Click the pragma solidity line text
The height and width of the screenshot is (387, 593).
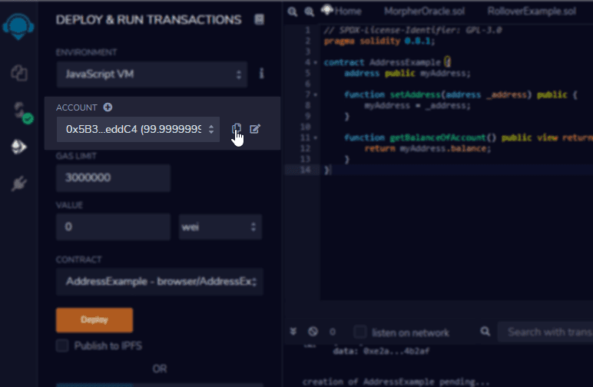tap(379, 41)
